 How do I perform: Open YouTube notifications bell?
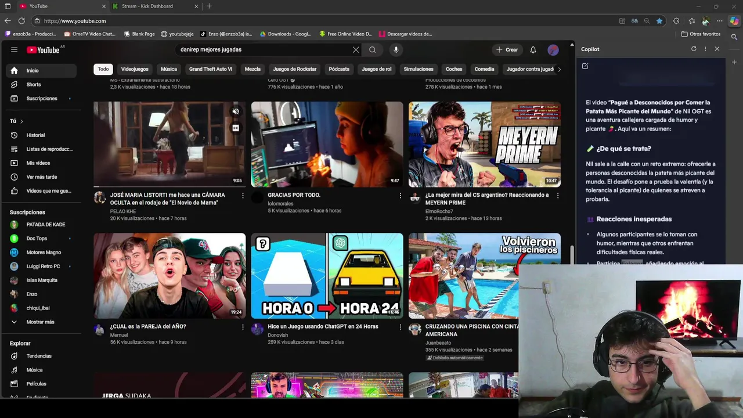point(533,50)
